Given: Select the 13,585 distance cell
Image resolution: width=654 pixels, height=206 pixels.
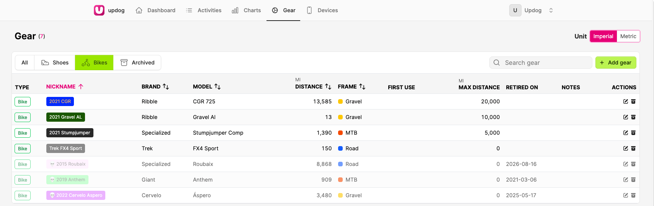Looking at the screenshot, I should tap(322, 101).
